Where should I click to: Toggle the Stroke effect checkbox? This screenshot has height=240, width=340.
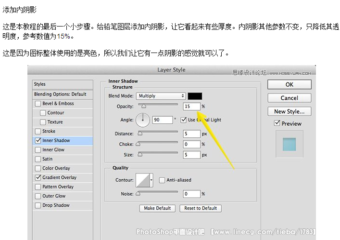pyautogui.click(x=38, y=132)
